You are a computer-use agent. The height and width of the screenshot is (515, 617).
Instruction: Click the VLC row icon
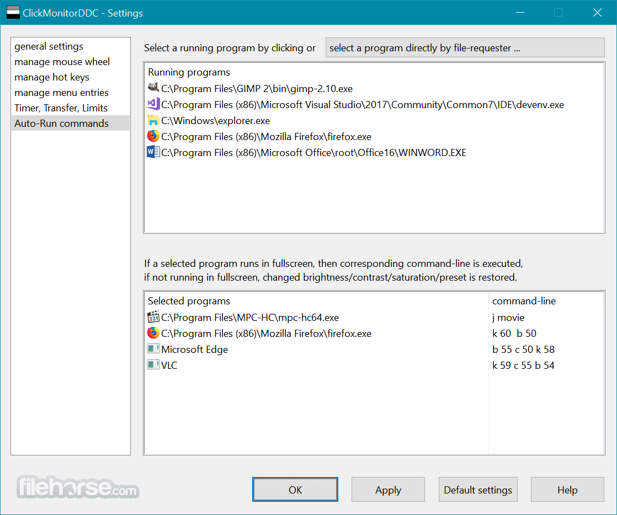point(153,365)
